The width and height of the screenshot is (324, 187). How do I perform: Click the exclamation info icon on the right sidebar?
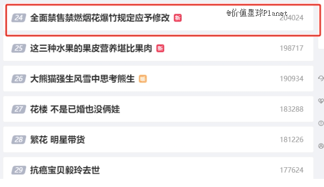321,123
